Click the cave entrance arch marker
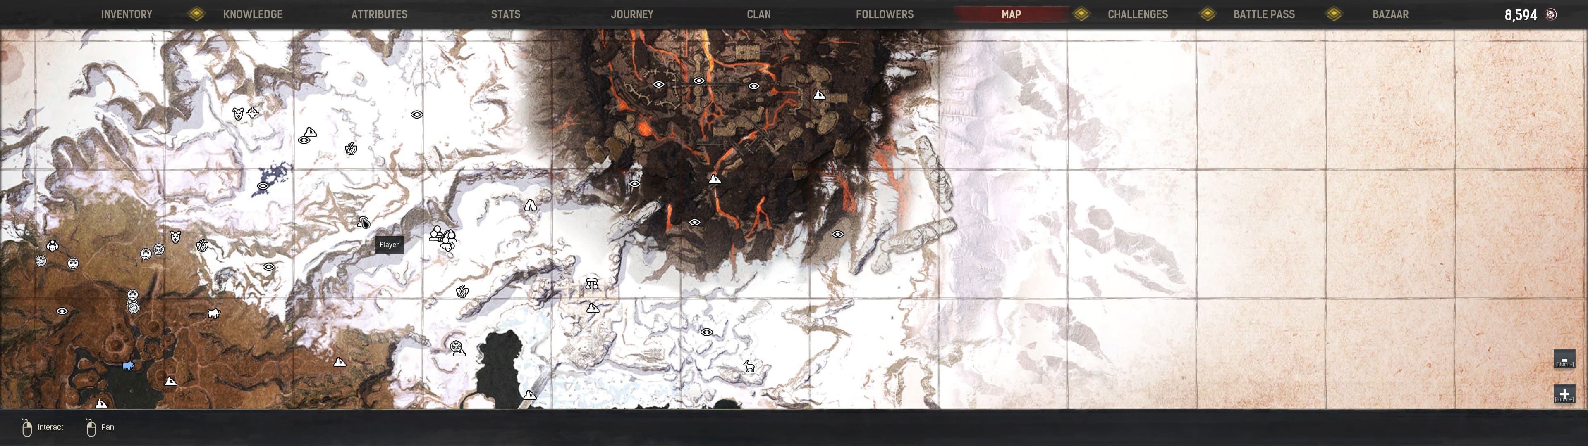The height and width of the screenshot is (446, 1588). click(530, 205)
